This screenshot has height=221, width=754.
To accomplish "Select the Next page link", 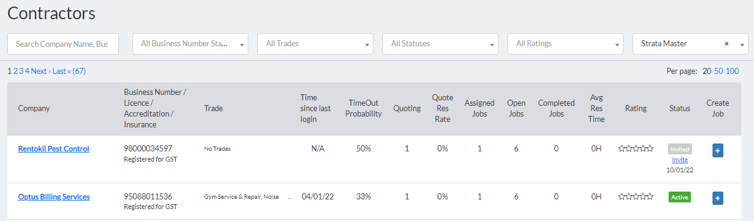I will pos(40,71).
